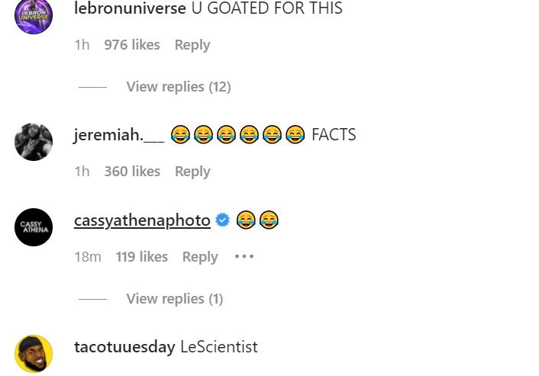Screen dimensions: 539x376
Task: Open more options on cassyathenaphoto comment
Action: pyautogui.click(x=244, y=257)
